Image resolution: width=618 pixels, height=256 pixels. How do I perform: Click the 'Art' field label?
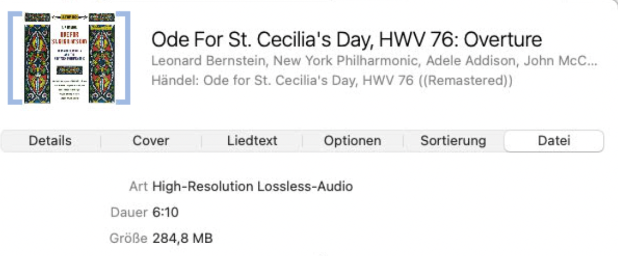coord(138,186)
